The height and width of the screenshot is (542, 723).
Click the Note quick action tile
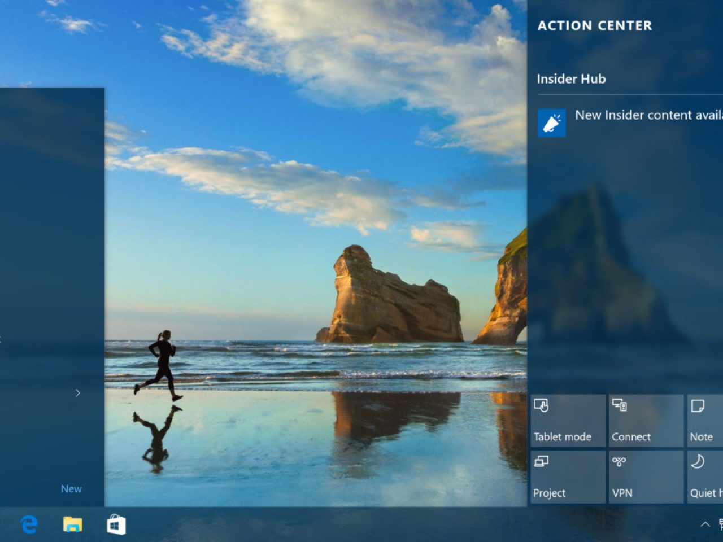[x=705, y=421]
